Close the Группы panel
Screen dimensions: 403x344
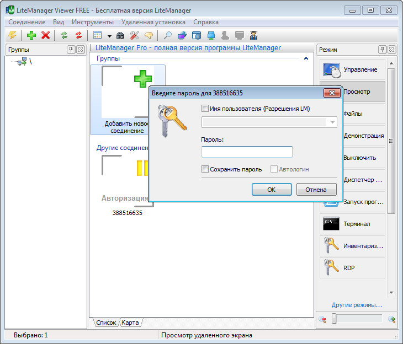pyautogui.click(x=81, y=50)
